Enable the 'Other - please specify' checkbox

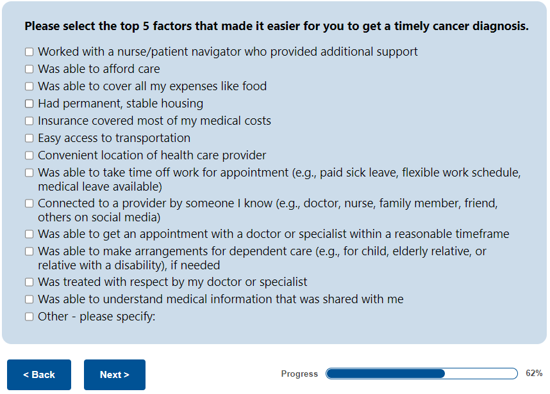[x=29, y=317]
